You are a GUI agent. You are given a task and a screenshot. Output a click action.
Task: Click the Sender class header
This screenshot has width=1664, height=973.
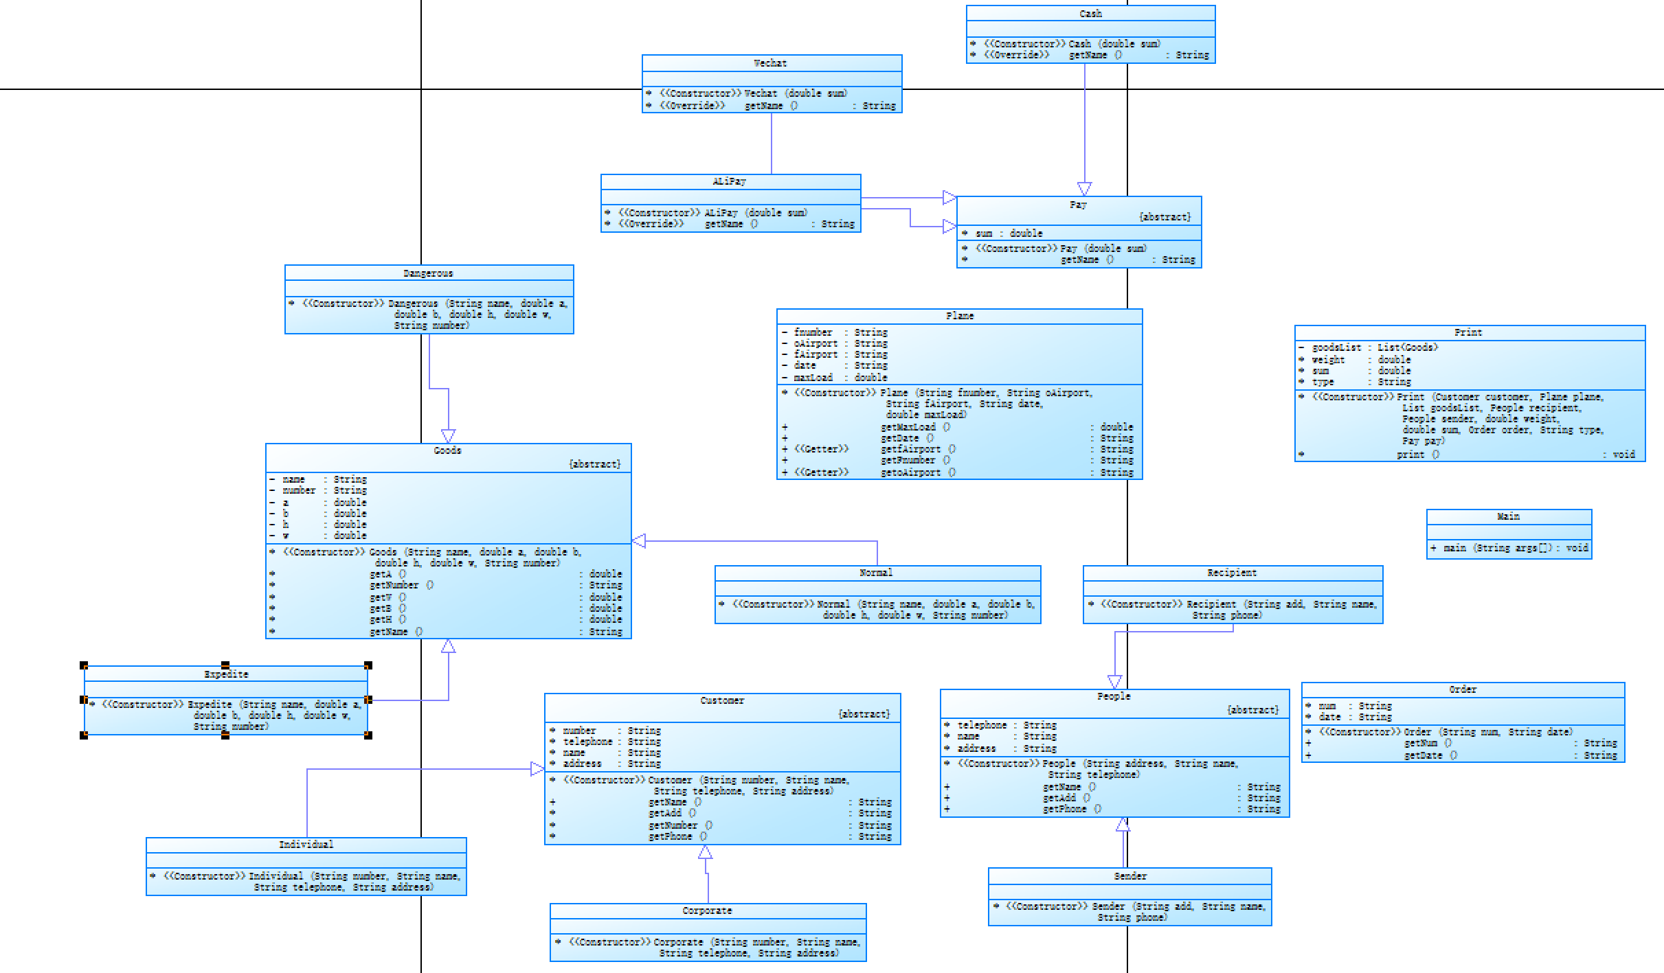coord(1130,876)
